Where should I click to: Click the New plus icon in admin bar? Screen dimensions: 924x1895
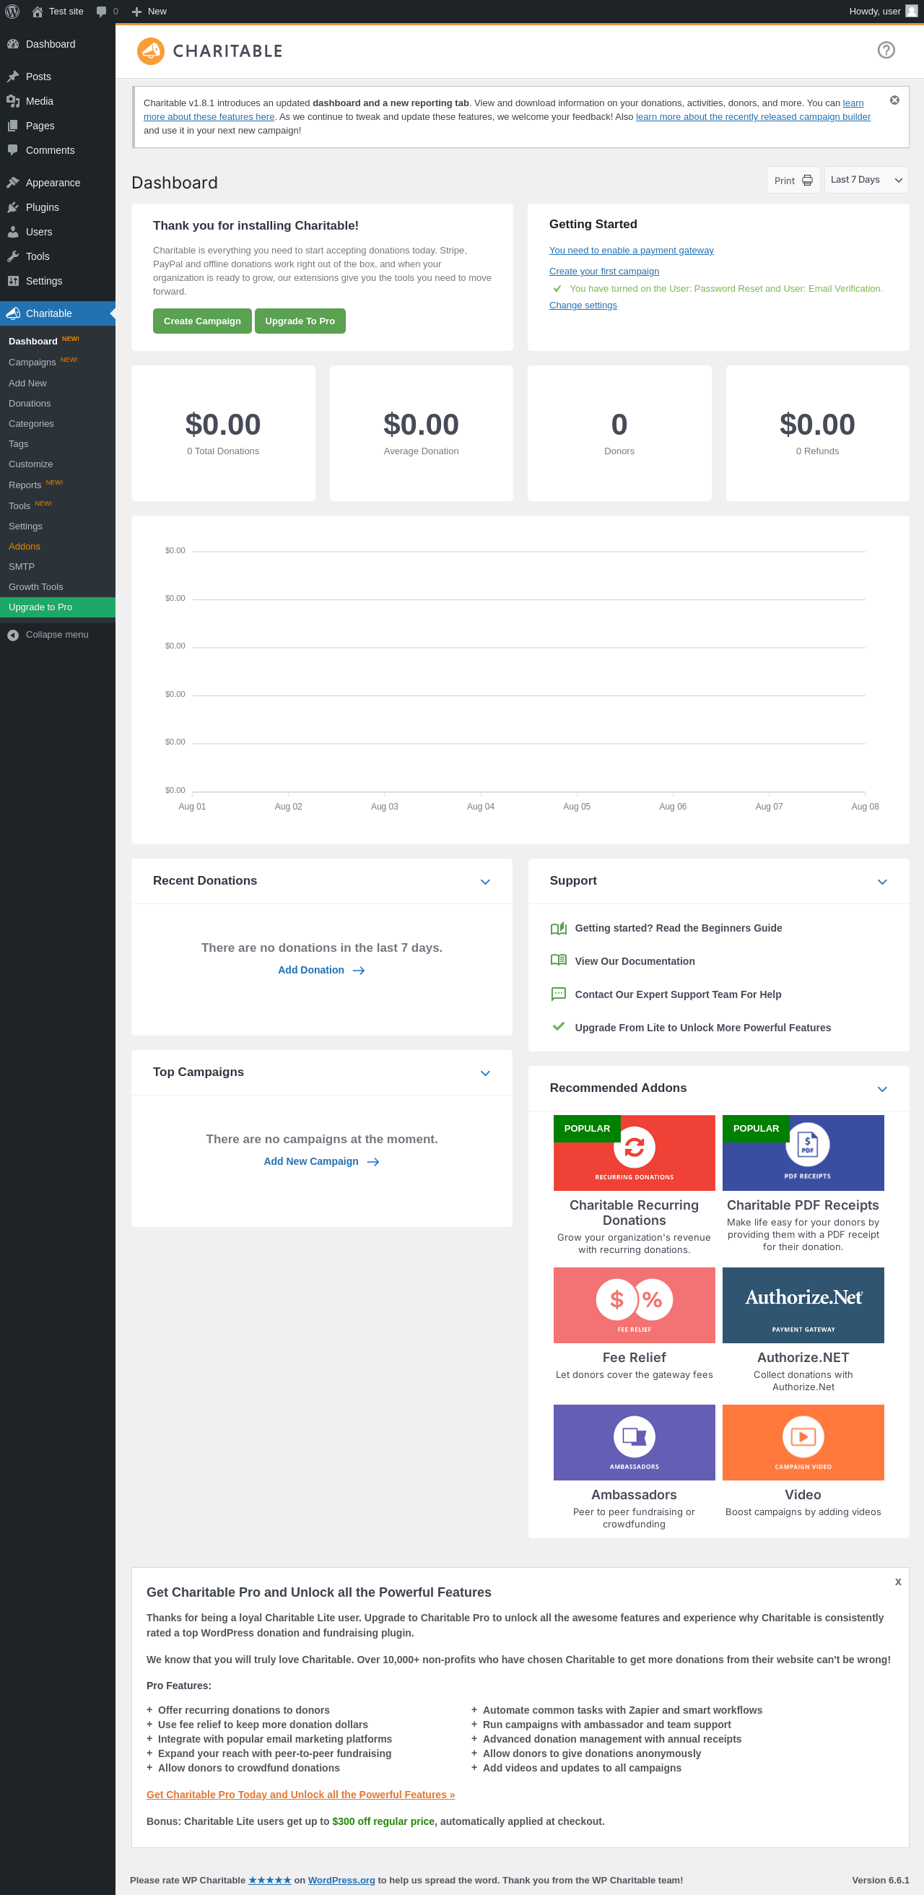click(x=136, y=11)
